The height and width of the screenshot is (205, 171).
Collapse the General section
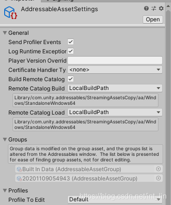5,33
